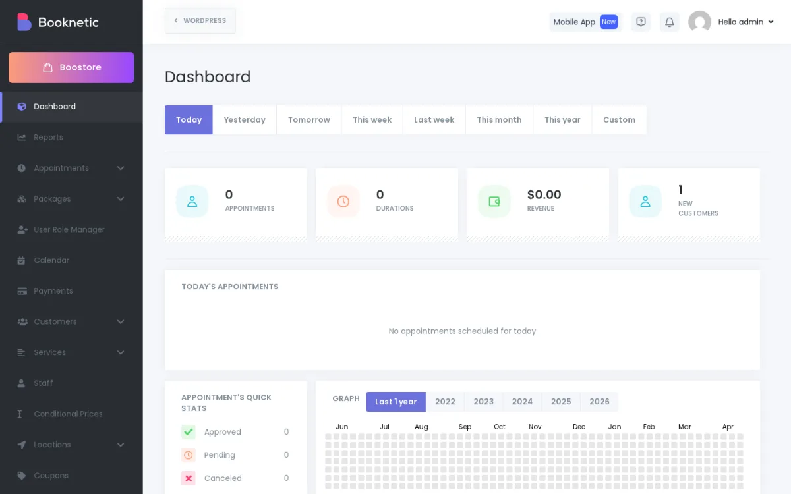The height and width of the screenshot is (494, 791).
Task: Click the Coupons tag icon
Action: click(22, 476)
